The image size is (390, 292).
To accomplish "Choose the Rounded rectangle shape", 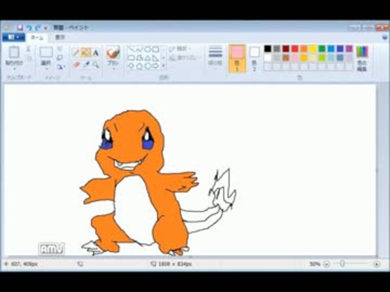I will click(x=132, y=58).
